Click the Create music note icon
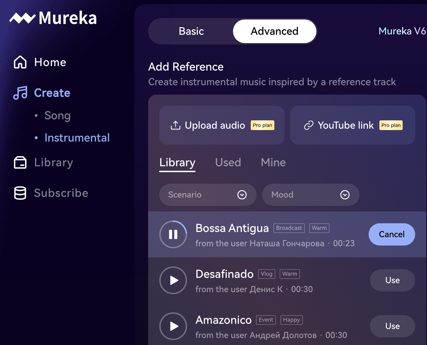This screenshot has width=427, height=345. [x=20, y=93]
